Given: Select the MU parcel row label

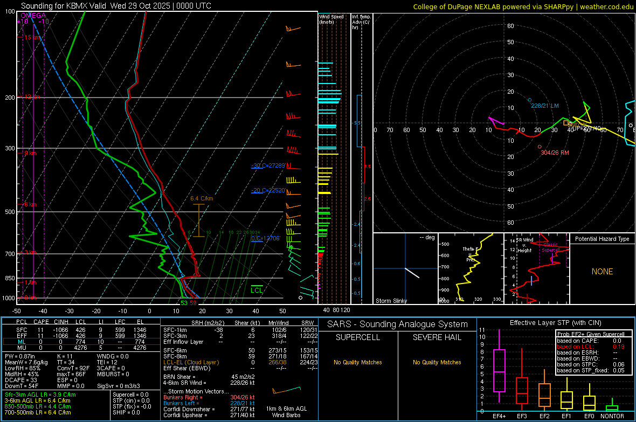Looking at the screenshot, I should (22, 348).
